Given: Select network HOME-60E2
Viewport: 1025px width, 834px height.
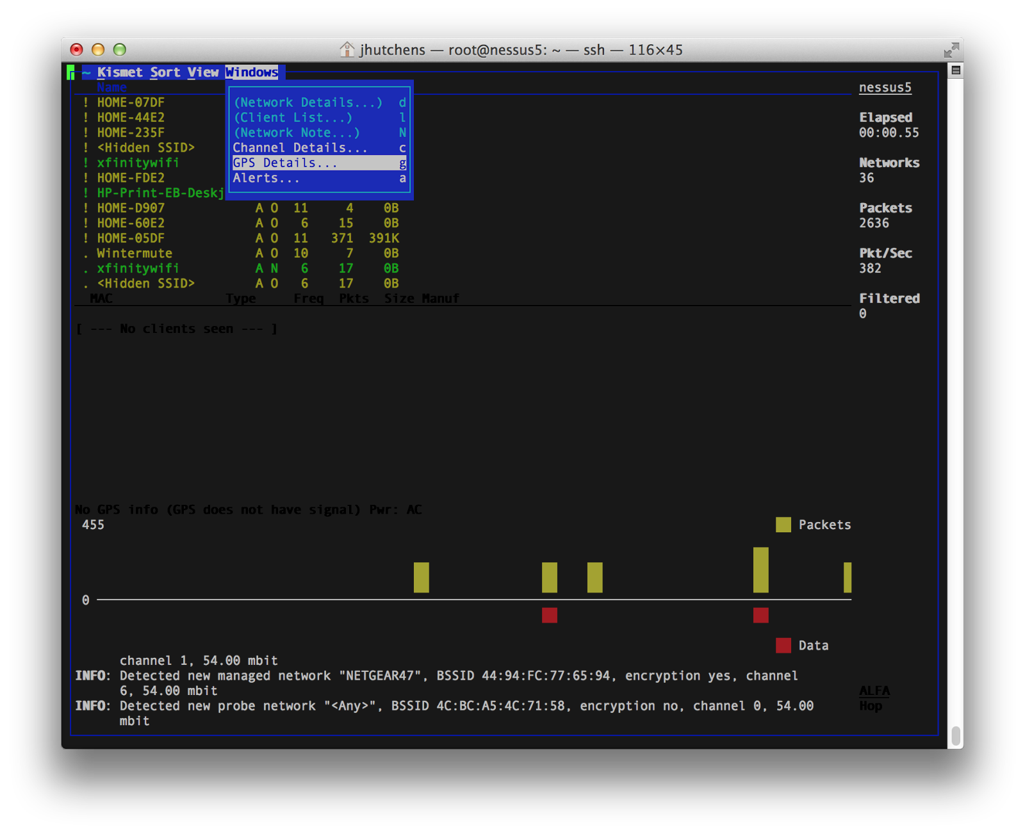Looking at the screenshot, I should coord(240,223).
